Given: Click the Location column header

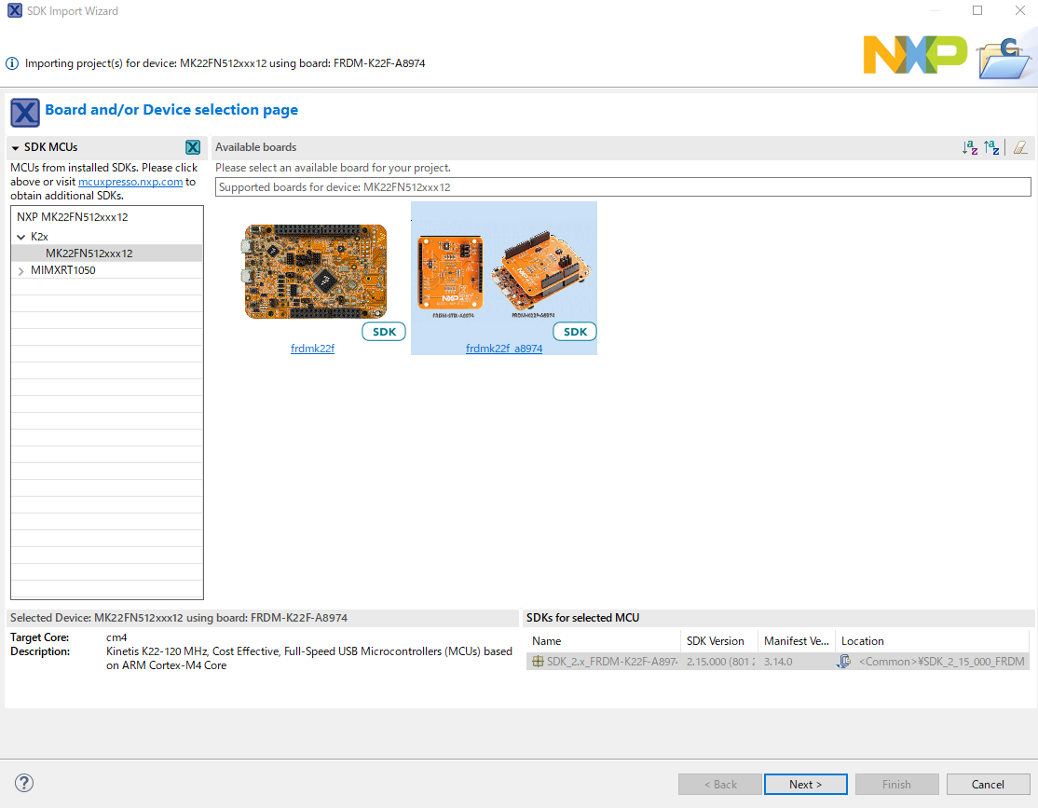Looking at the screenshot, I should pyautogui.click(x=862, y=641).
